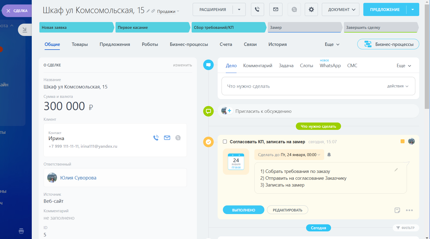Open the Связи tab

pos(250,44)
